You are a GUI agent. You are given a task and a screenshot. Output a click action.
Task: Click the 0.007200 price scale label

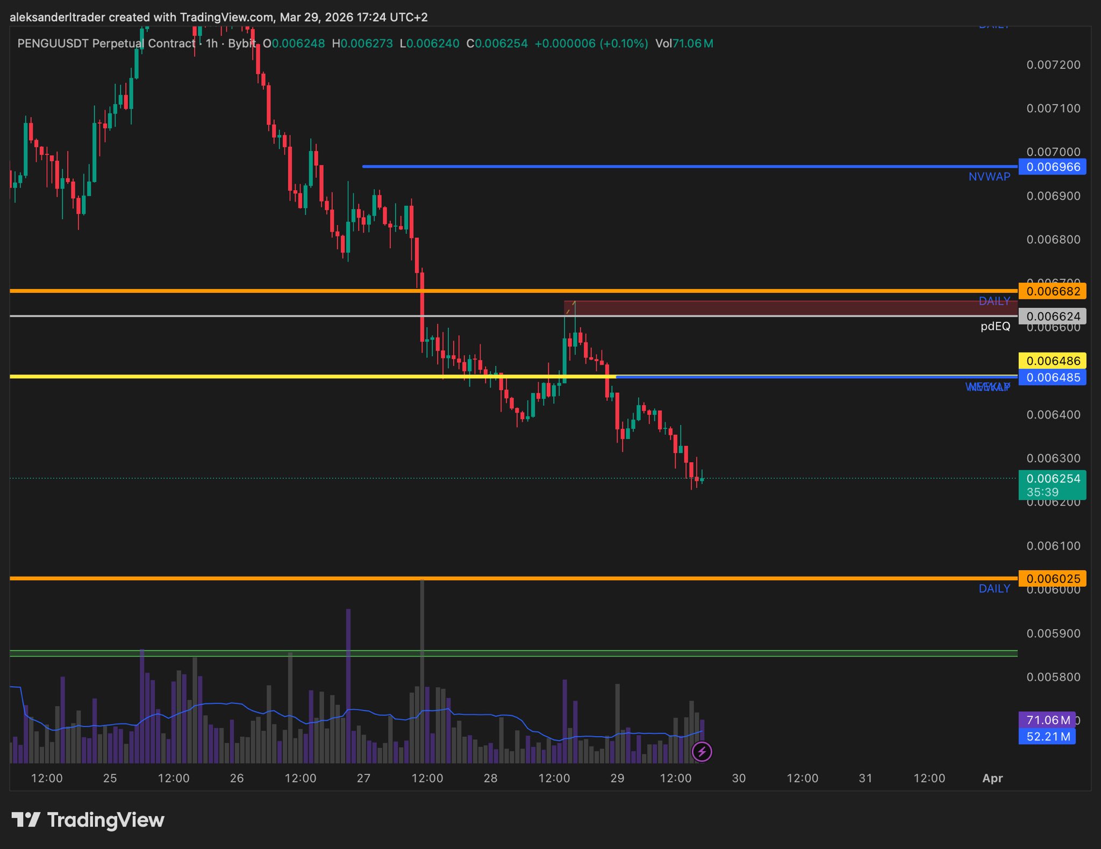pyautogui.click(x=1053, y=65)
